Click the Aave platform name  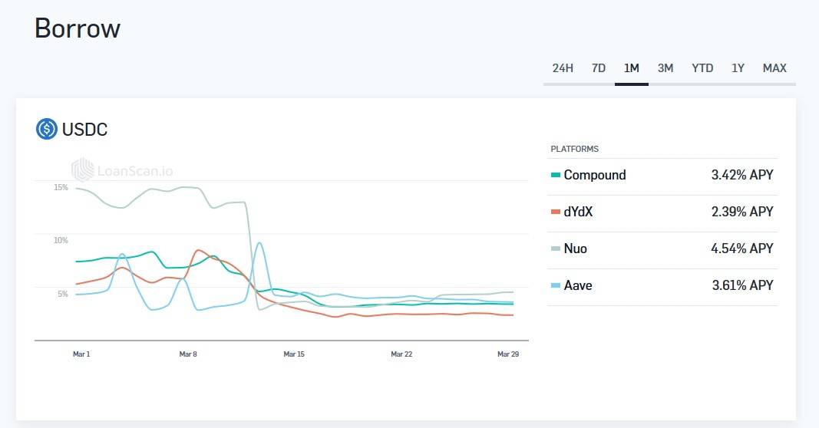(578, 285)
